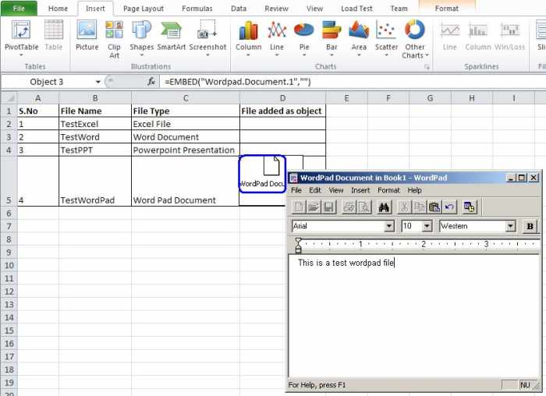
Task: Insert Date/Time icon in WordPad toolbar
Action: pyautogui.click(x=470, y=207)
